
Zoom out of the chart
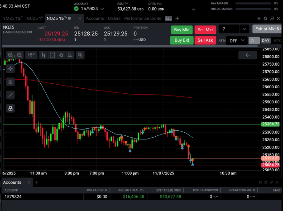click(19, 55)
